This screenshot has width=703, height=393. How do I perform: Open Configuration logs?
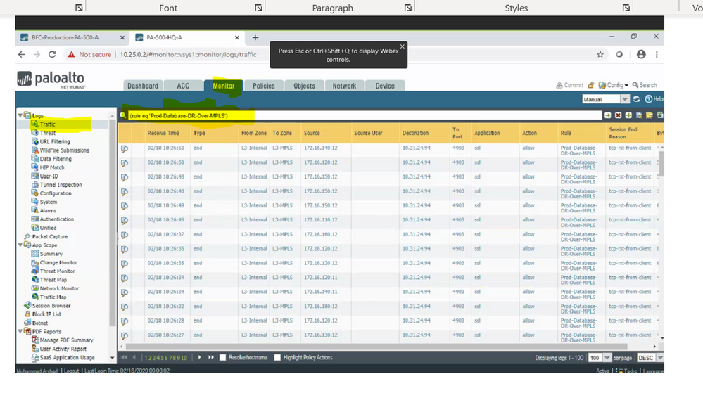click(55, 193)
